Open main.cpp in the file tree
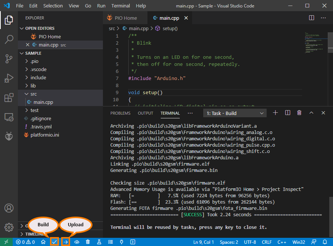This screenshot has height=246, width=333. pyautogui.click(x=60, y=102)
